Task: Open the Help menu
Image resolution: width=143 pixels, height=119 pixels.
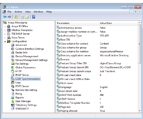Action: [49, 12]
